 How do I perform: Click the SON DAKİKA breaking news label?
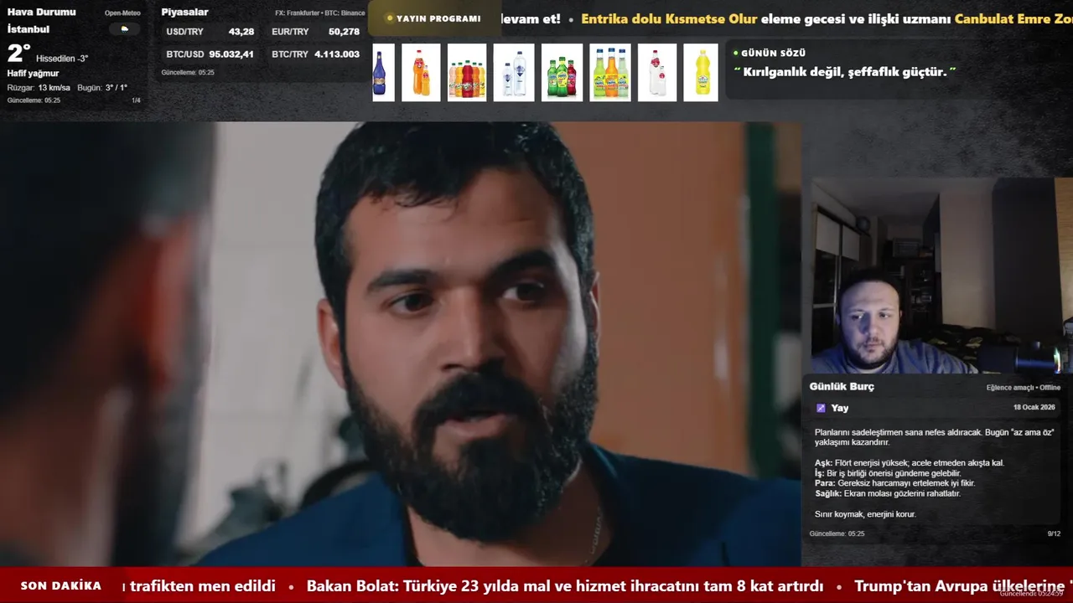pos(61,585)
